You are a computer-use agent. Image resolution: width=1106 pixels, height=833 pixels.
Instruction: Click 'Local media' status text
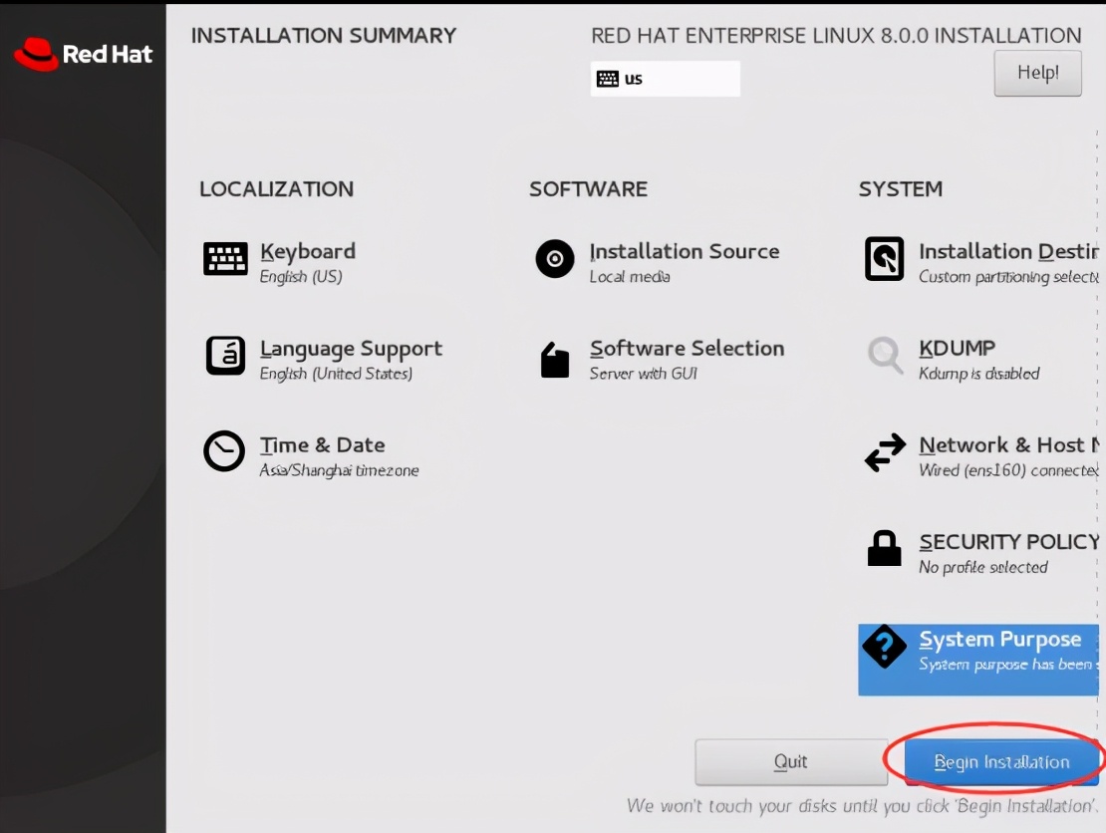point(630,276)
